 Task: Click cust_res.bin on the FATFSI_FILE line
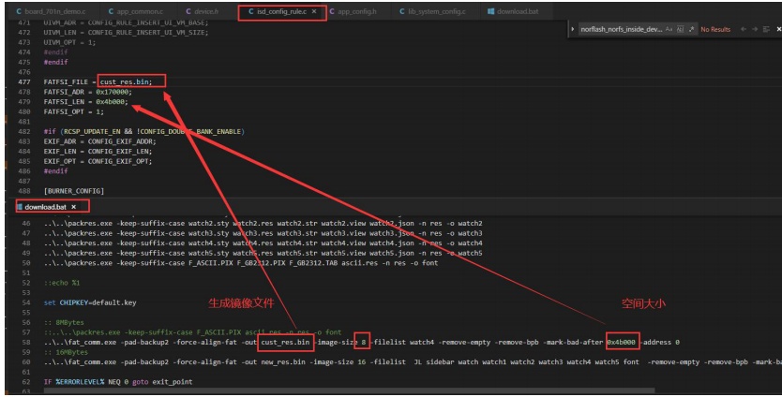(x=126, y=81)
